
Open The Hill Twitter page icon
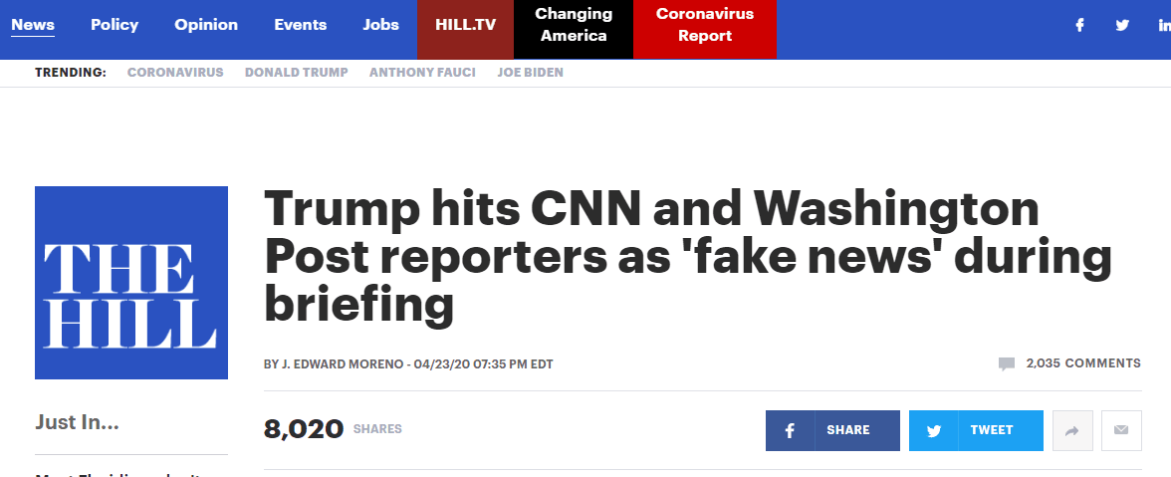coord(1121,25)
